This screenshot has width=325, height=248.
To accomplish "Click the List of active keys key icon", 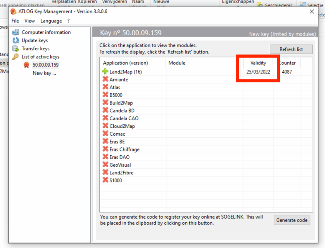I will click(x=16, y=57).
